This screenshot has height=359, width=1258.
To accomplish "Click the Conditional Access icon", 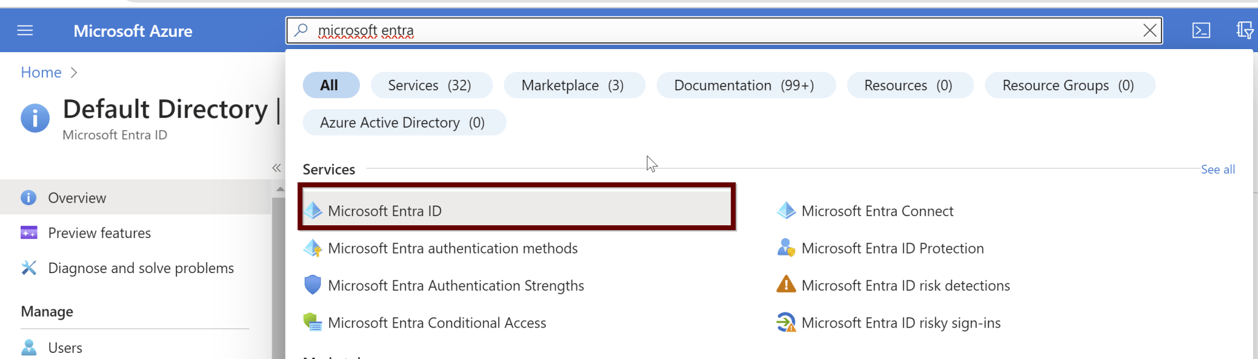I will click(x=313, y=322).
